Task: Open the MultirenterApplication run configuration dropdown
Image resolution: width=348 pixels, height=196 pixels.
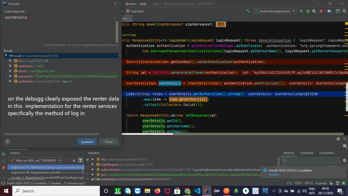Action: [274, 11]
